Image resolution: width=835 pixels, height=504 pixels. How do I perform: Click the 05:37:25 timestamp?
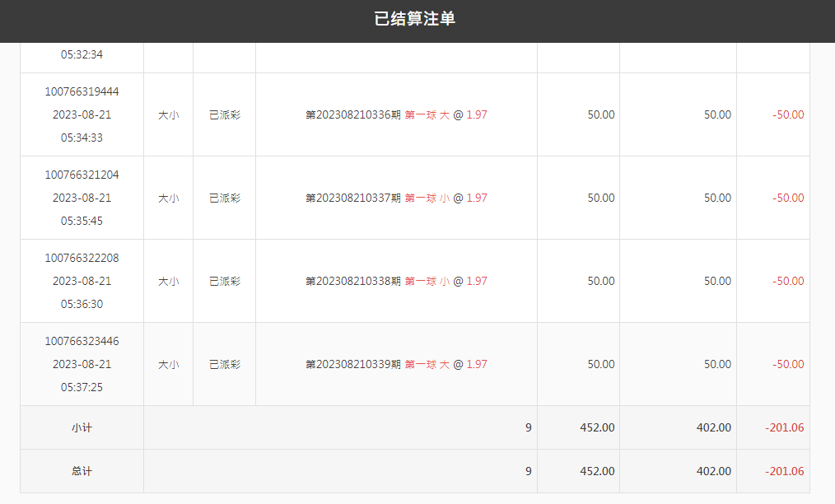(82, 387)
